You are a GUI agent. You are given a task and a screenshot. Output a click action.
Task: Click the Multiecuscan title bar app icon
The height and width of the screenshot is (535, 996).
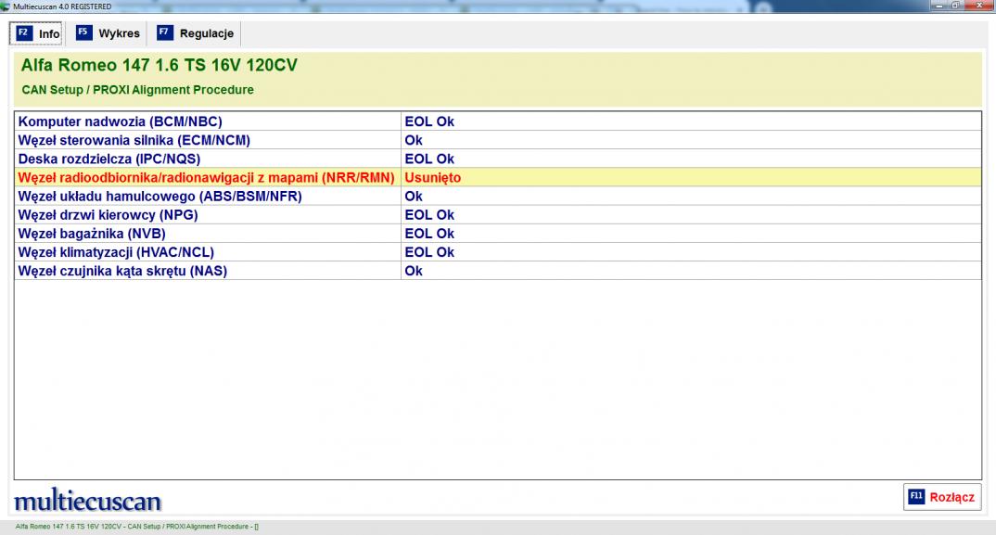coord(5,6)
